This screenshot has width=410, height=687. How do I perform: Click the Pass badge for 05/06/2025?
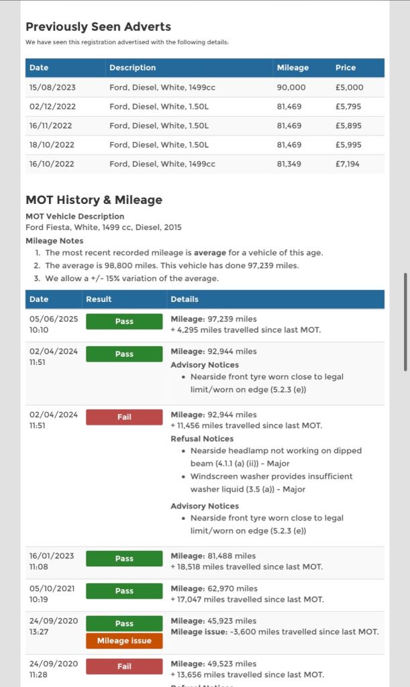124,321
